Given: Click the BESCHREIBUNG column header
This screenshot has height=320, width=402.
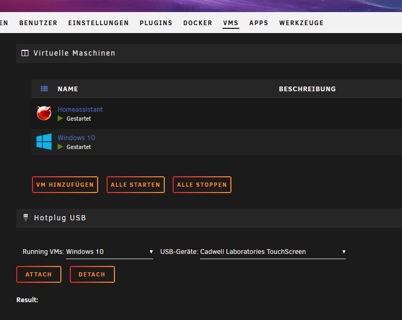Looking at the screenshot, I should click(x=307, y=89).
